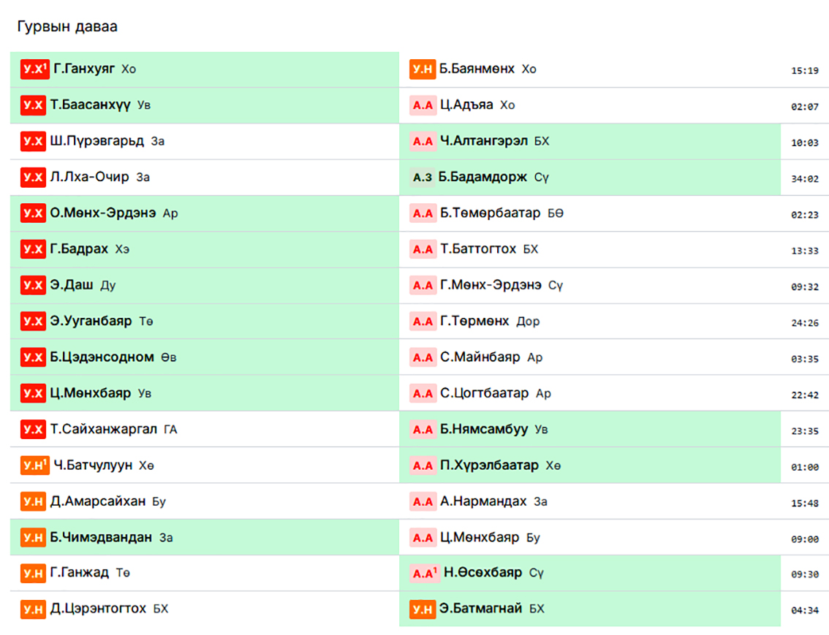Viewport: 829px width, 635px height.
Task: Click the У.Х badge beside Т.Сайханжаргал
Action: 33,430
